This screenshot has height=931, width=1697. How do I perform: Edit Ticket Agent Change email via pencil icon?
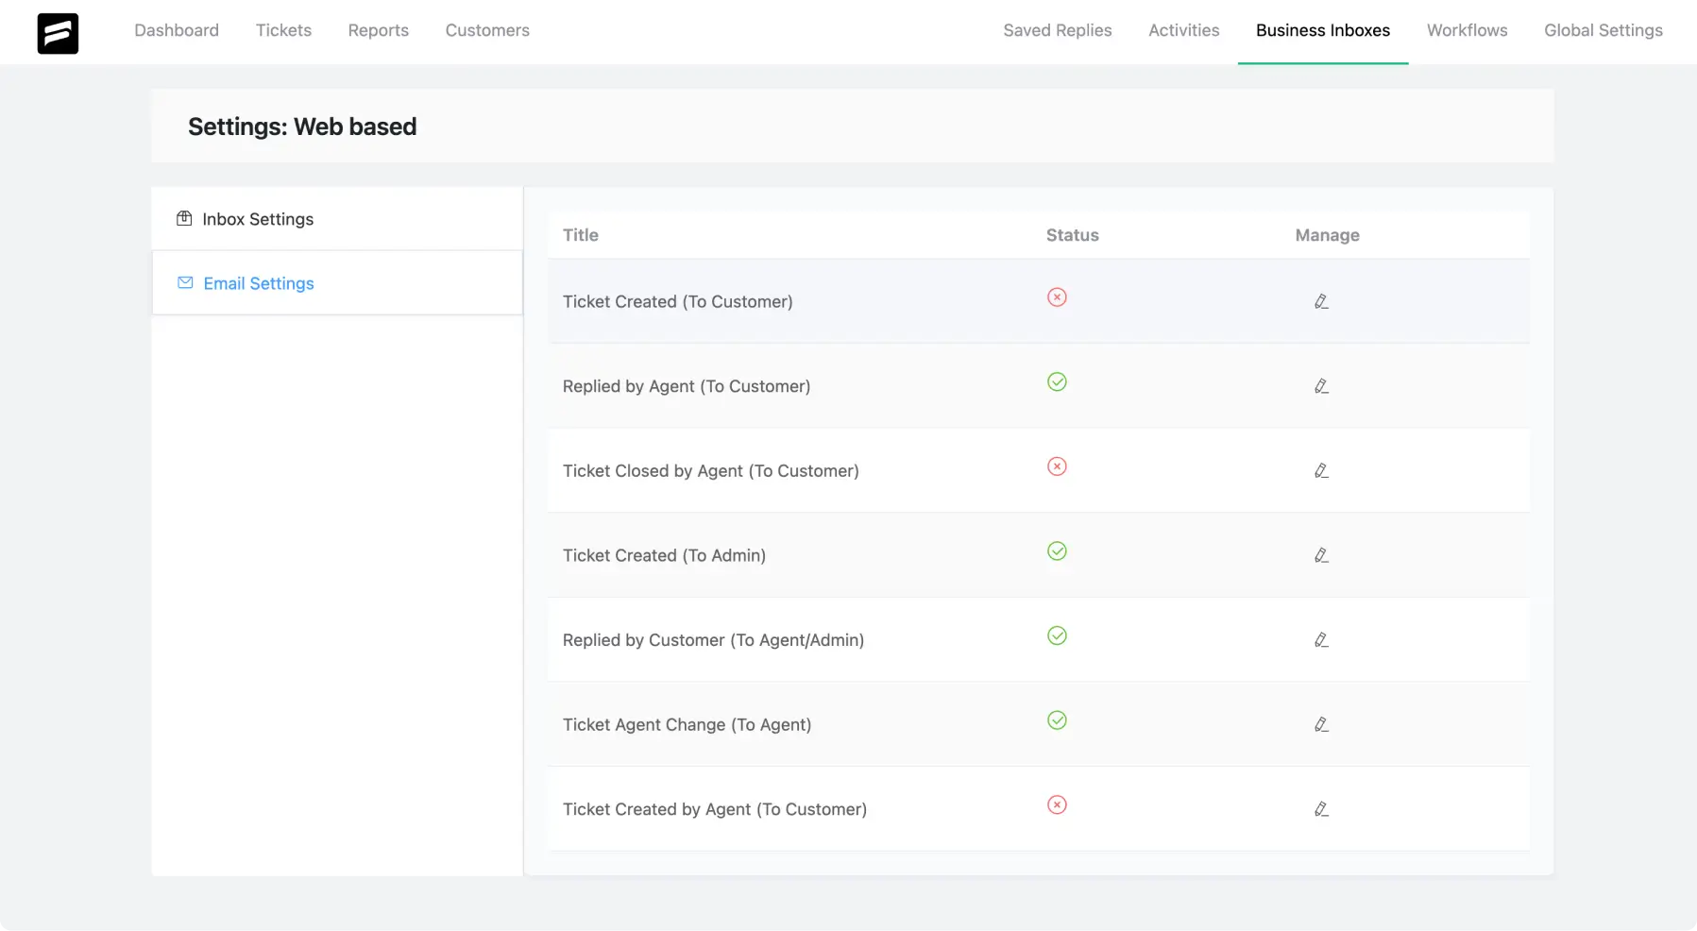[x=1321, y=723]
